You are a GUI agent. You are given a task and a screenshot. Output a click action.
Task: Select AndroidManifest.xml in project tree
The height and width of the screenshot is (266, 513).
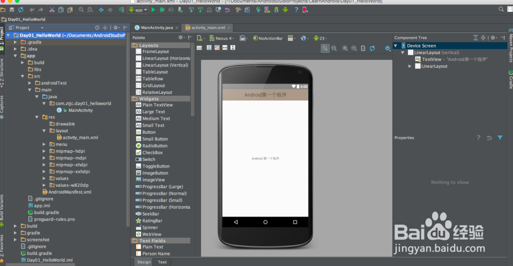tap(70, 192)
